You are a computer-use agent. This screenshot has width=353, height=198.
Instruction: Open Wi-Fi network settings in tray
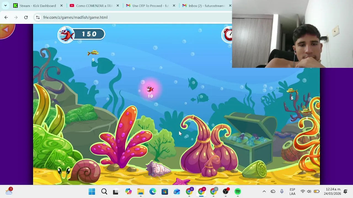[303, 191]
